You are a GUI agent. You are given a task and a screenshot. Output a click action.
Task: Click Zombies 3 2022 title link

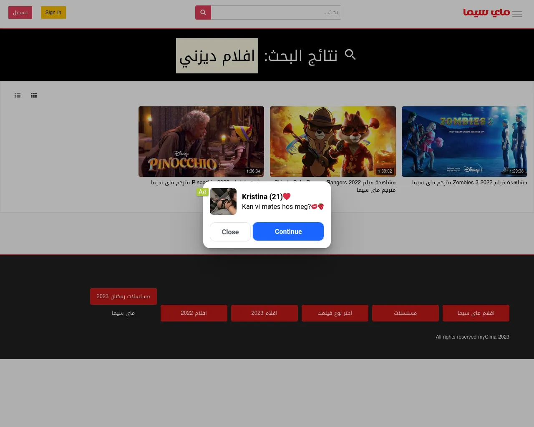click(x=469, y=183)
